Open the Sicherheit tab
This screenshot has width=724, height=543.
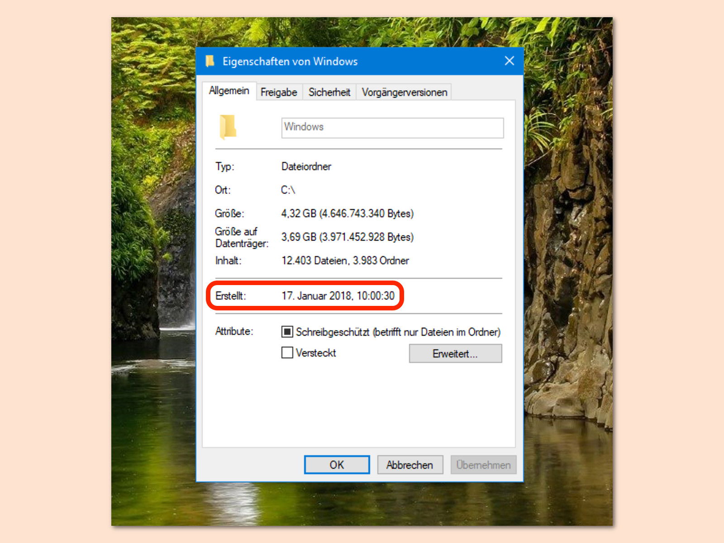(329, 92)
